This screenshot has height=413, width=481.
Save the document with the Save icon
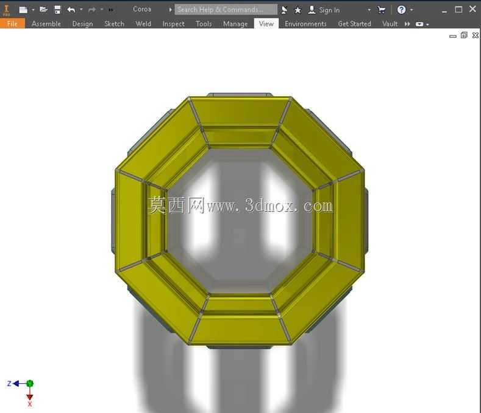57,10
